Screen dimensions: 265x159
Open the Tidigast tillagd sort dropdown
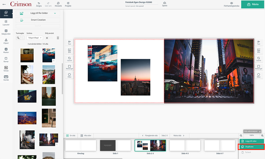point(35,38)
